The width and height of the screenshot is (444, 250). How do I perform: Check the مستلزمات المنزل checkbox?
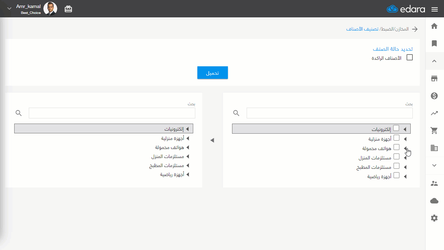[x=396, y=157]
